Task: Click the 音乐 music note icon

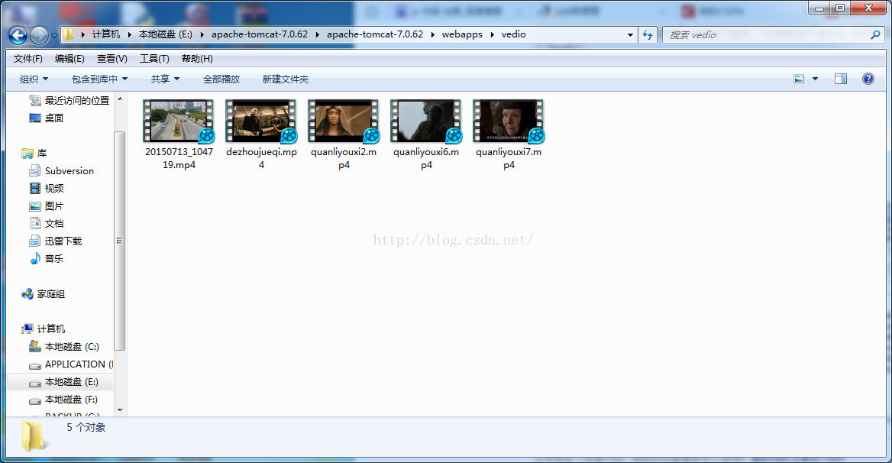Action: tap(34, 258)
